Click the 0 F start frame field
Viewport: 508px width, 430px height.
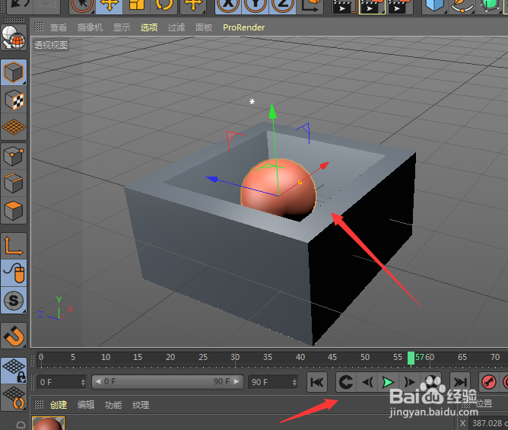(x=62, y=382)
